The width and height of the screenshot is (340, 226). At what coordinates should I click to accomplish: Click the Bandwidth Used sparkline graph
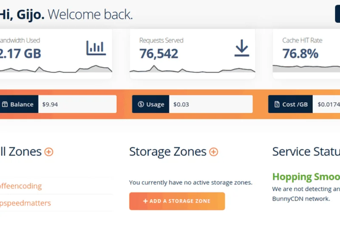coord(55,70)
